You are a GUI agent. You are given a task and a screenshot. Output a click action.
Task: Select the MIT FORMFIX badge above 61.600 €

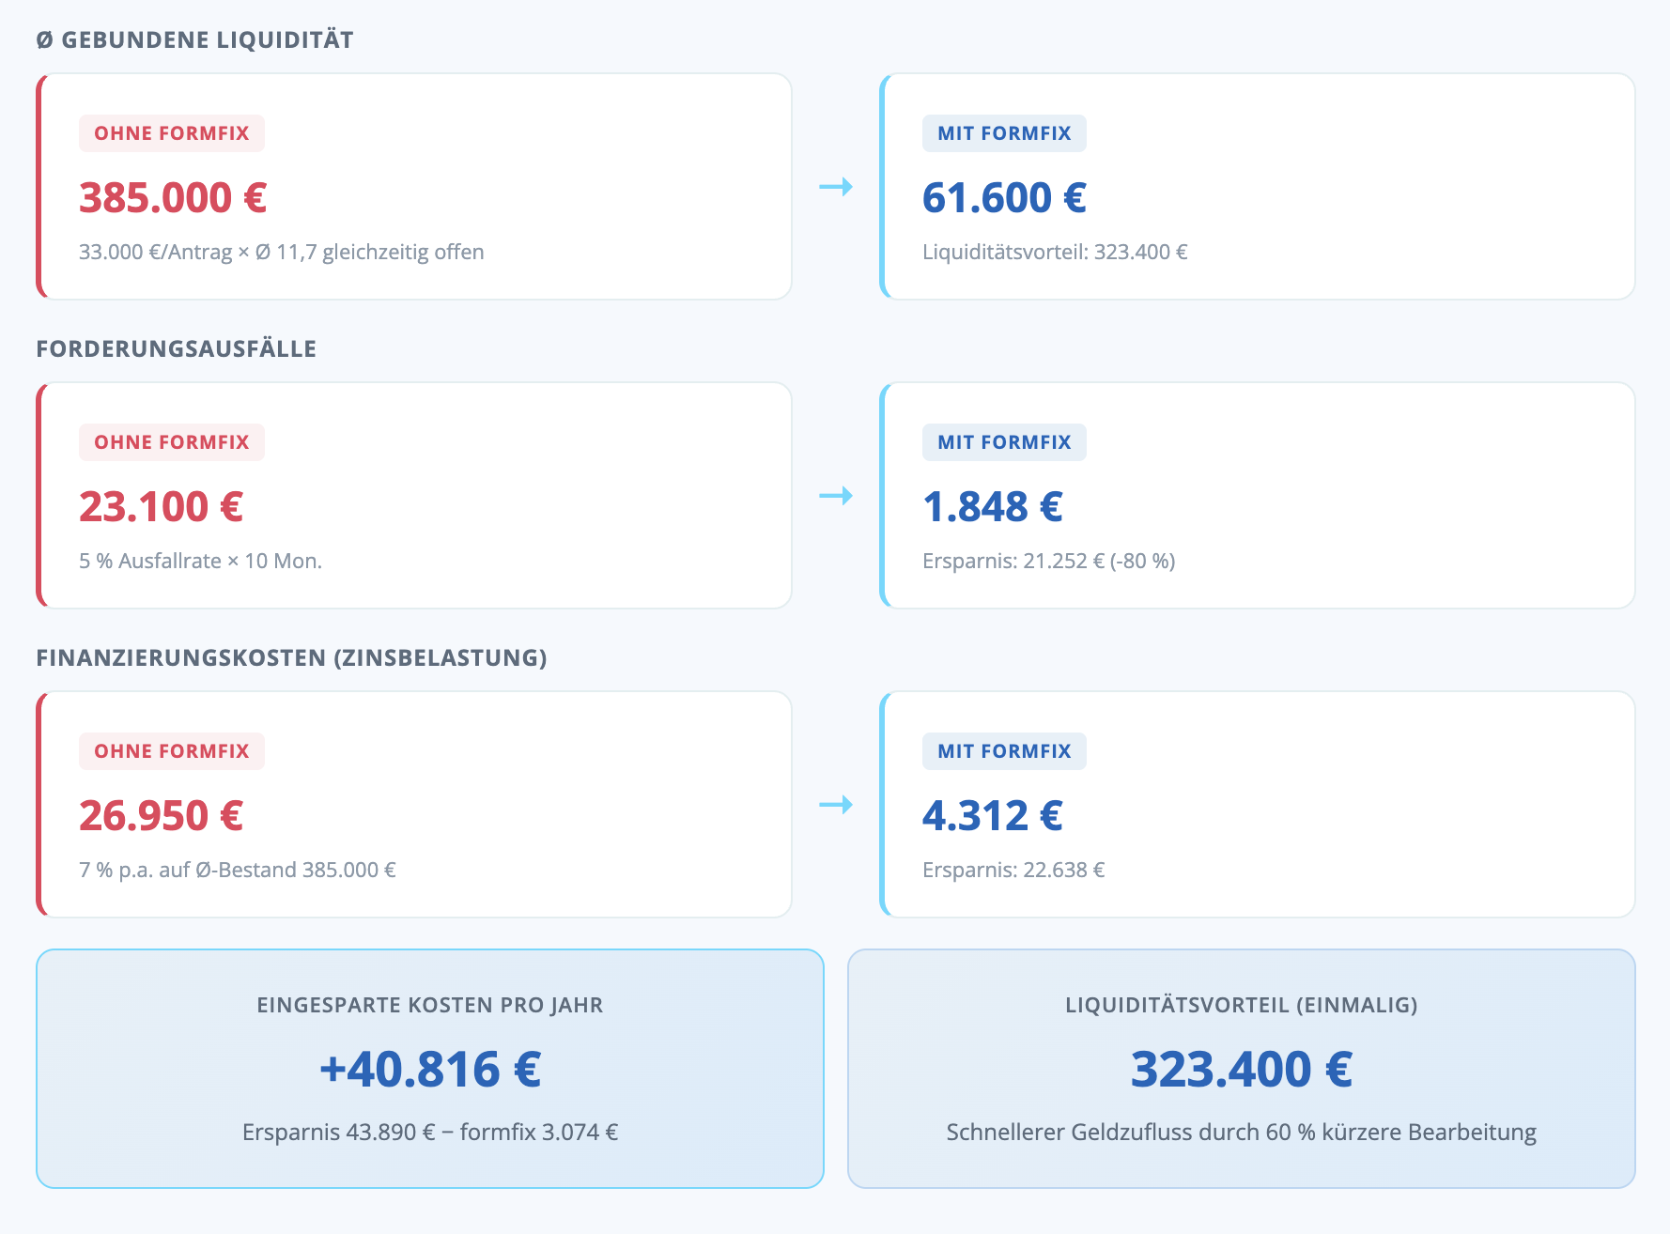[1004, 133]
